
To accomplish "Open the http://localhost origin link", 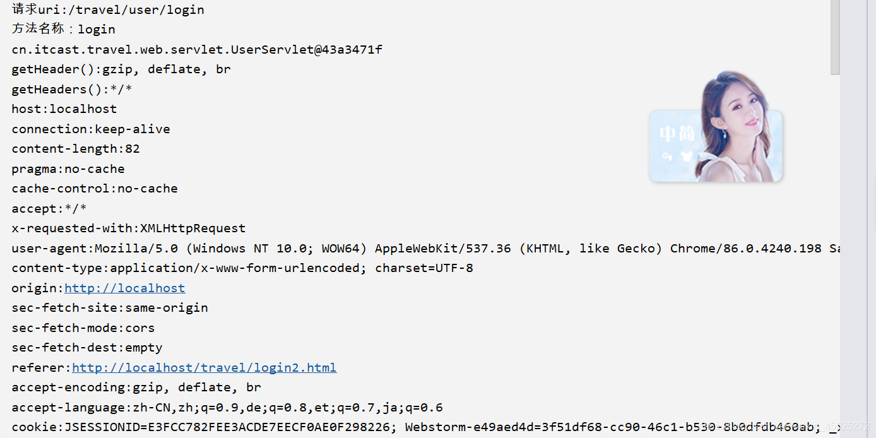I will [124, 288].
